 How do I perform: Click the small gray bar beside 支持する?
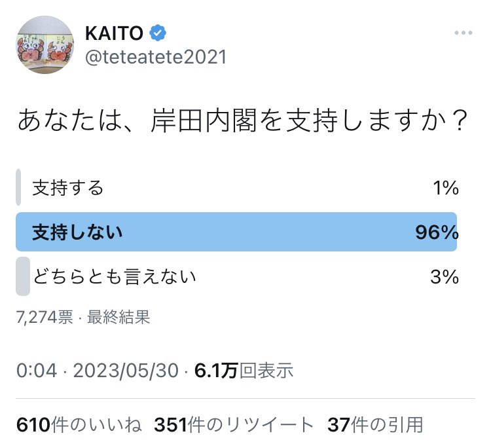(x=18, y=187)
